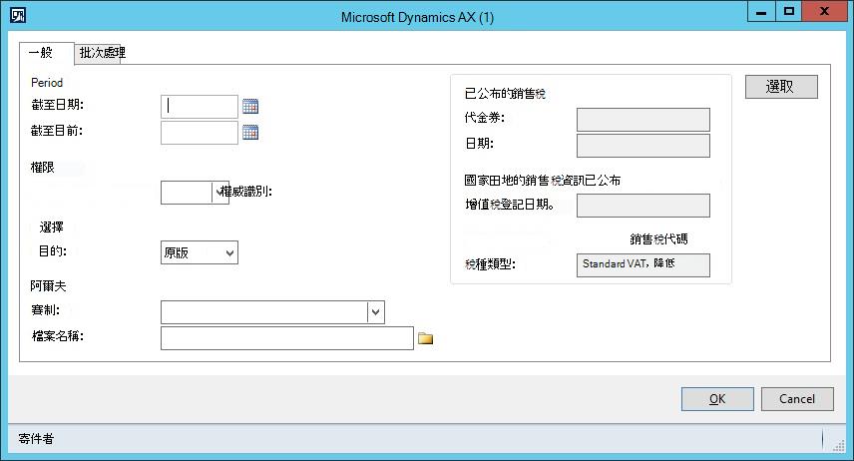The width and height of the screenshot is (854, 461).
Task: Click the 賽制 combo box text area
Action: point(264,312)
